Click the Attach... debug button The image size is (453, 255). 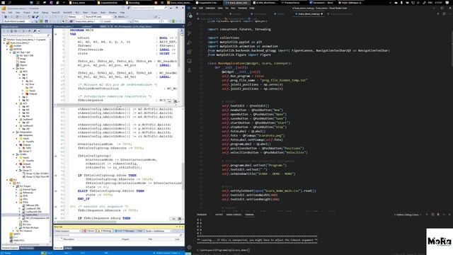click(x=121, y=17)
